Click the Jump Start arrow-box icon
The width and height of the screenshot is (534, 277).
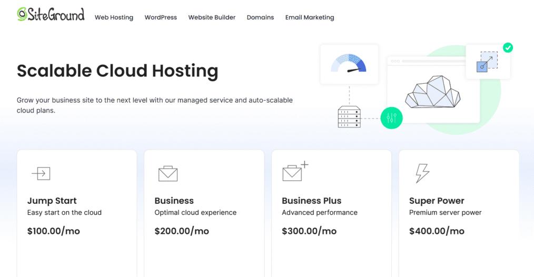point(41,173)
